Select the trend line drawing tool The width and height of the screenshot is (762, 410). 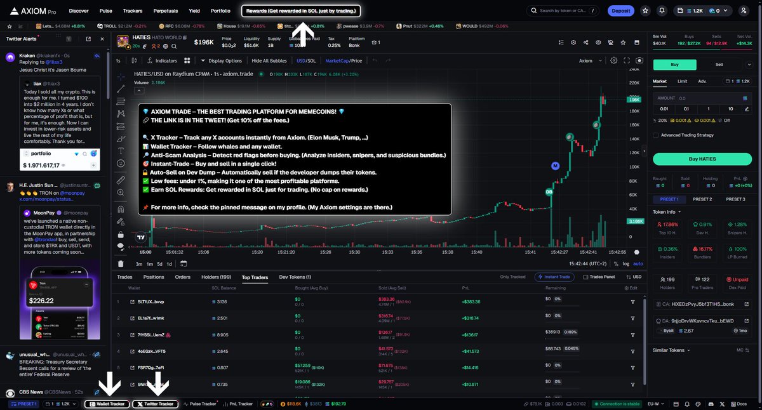[121, 89]
